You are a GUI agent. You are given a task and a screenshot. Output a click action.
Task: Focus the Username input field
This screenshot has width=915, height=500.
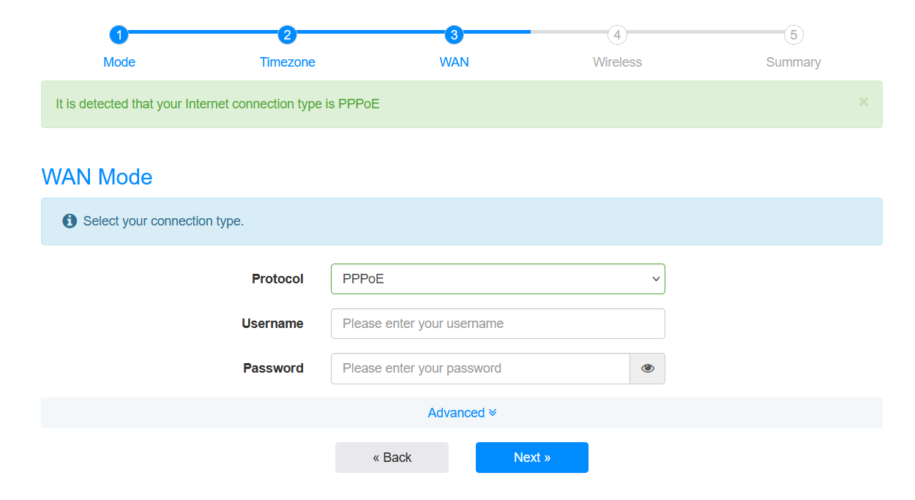pos(498,324)
